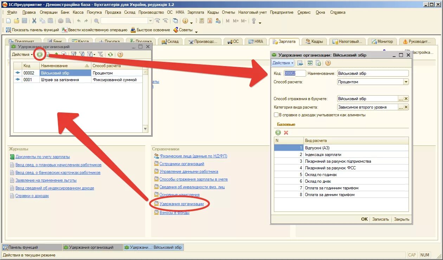Clear Способ отражения в бухучете with X button
The image size is (443, 260).
point(406,99)
